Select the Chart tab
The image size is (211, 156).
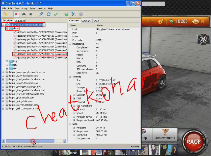96,21
